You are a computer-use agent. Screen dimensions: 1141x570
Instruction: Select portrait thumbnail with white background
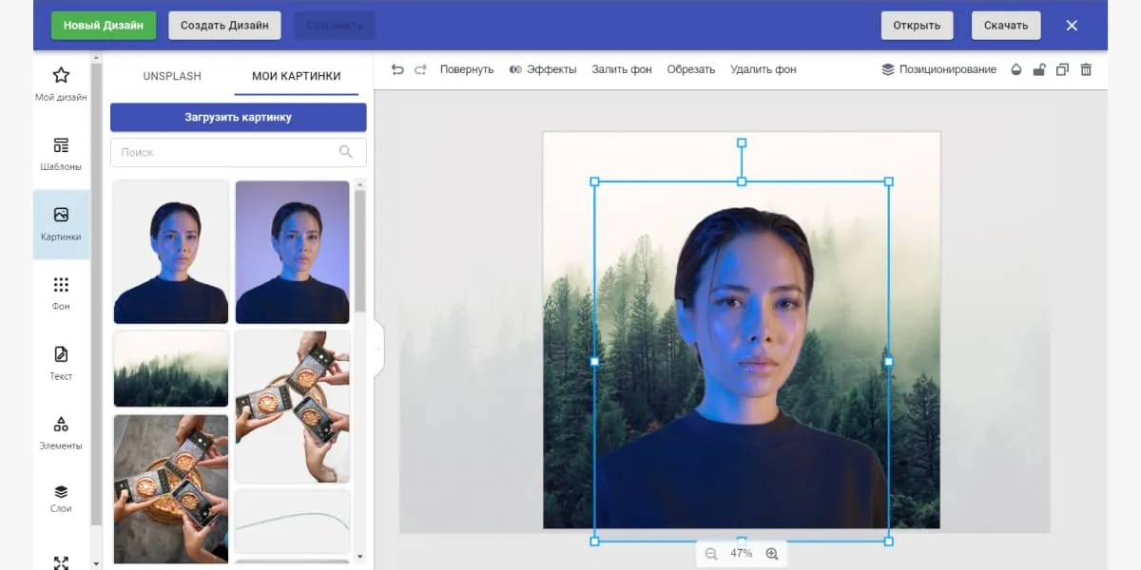click(x=171, y=253)
